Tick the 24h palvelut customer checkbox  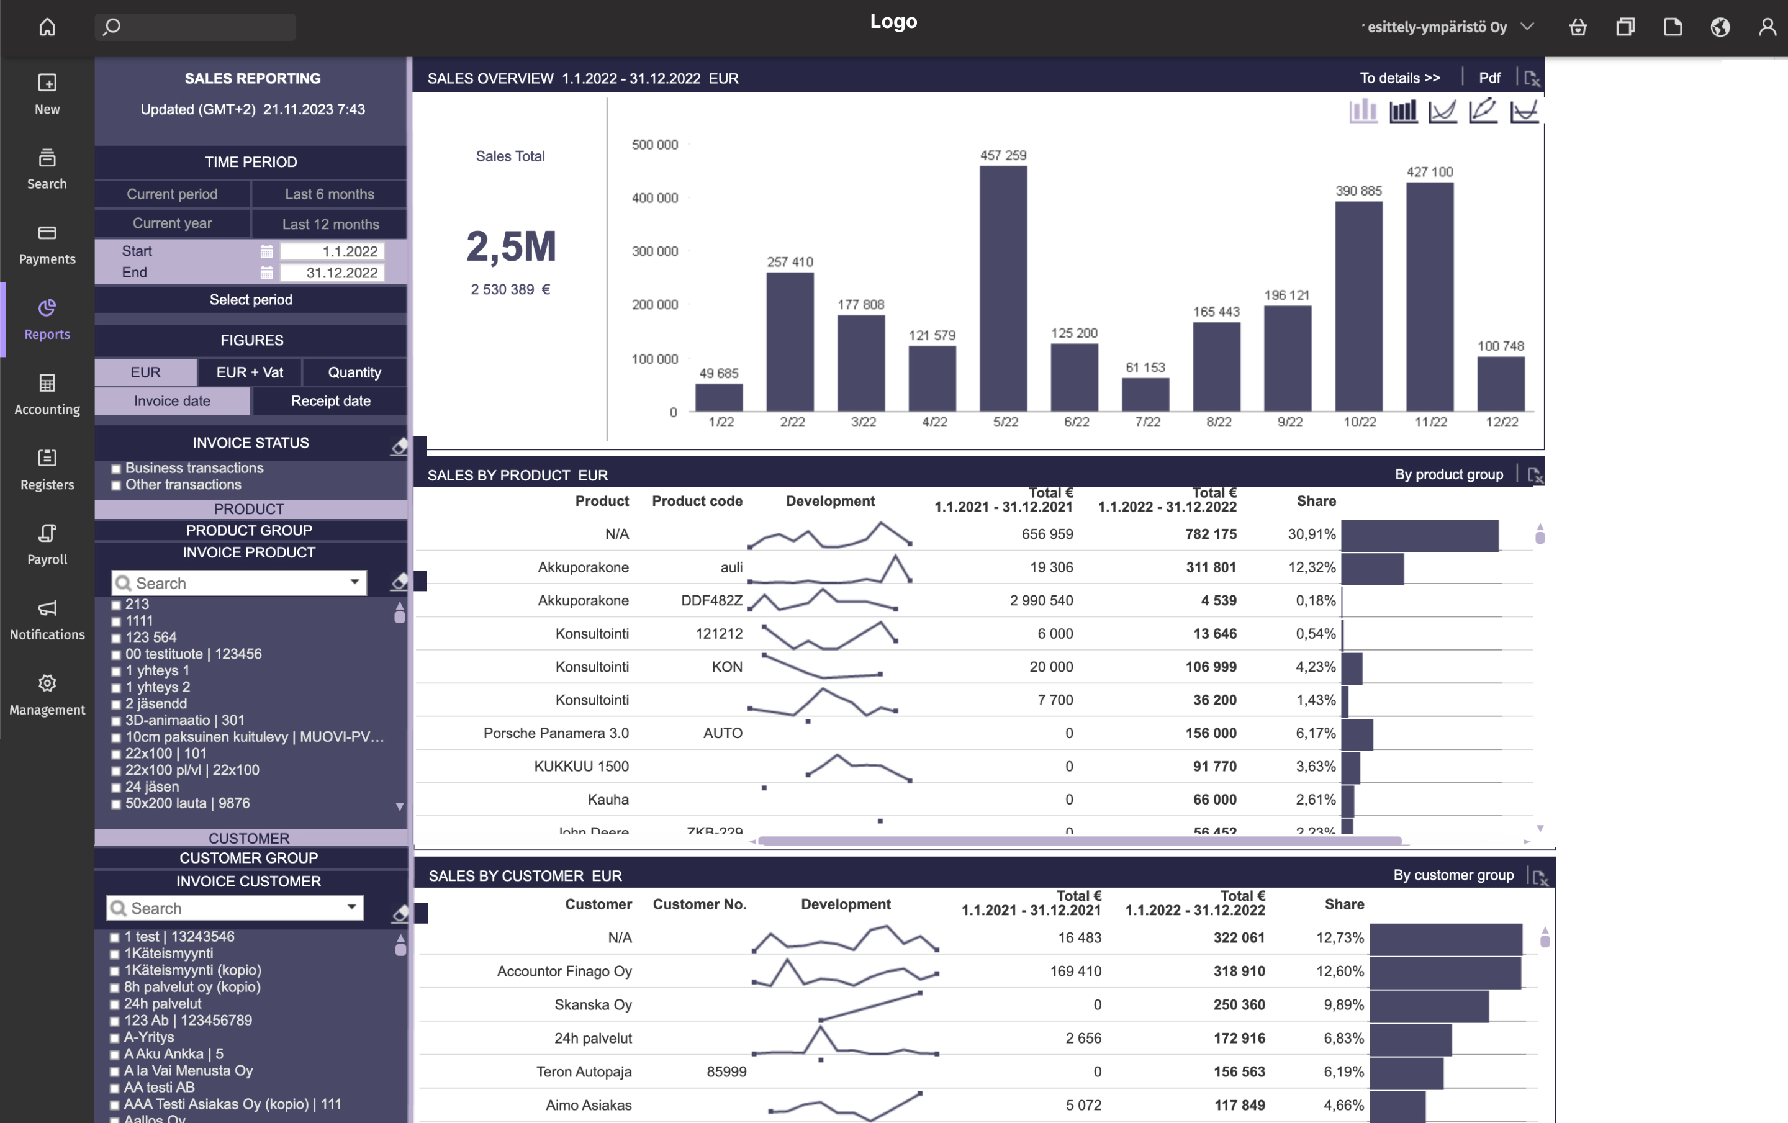pos(114,1005)
